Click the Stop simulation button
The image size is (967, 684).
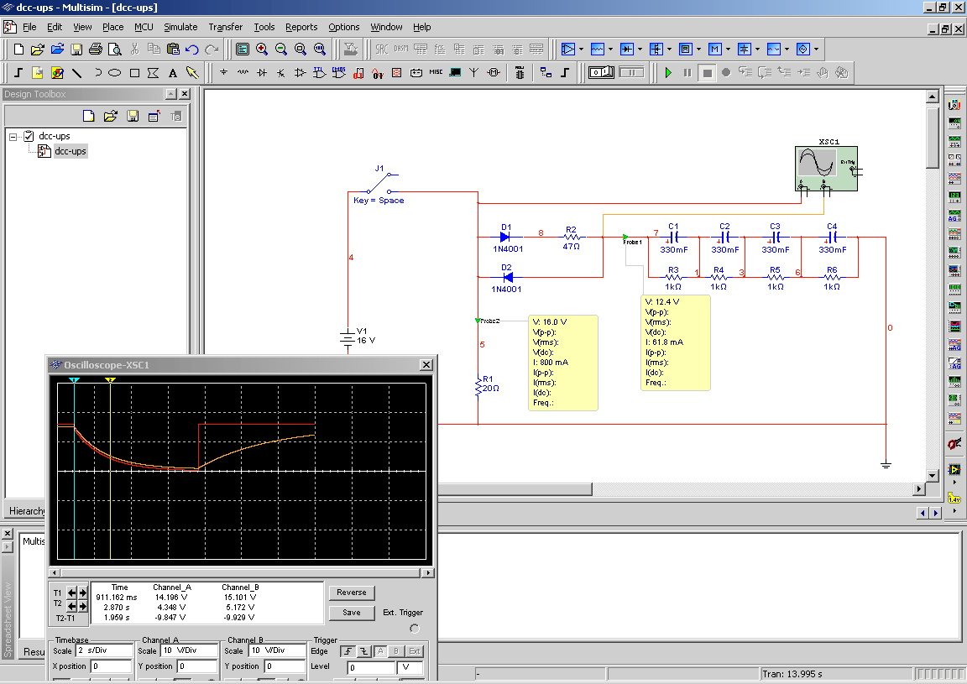pyautogui.click(x=707, y=73)
